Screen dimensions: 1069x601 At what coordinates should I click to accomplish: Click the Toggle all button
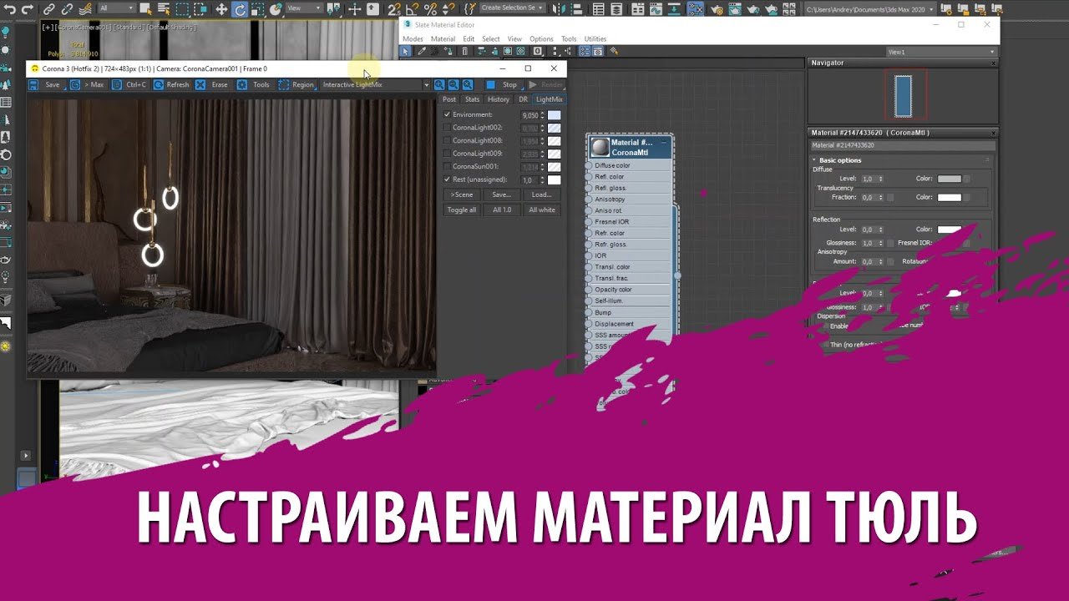(x=461, y=210)
